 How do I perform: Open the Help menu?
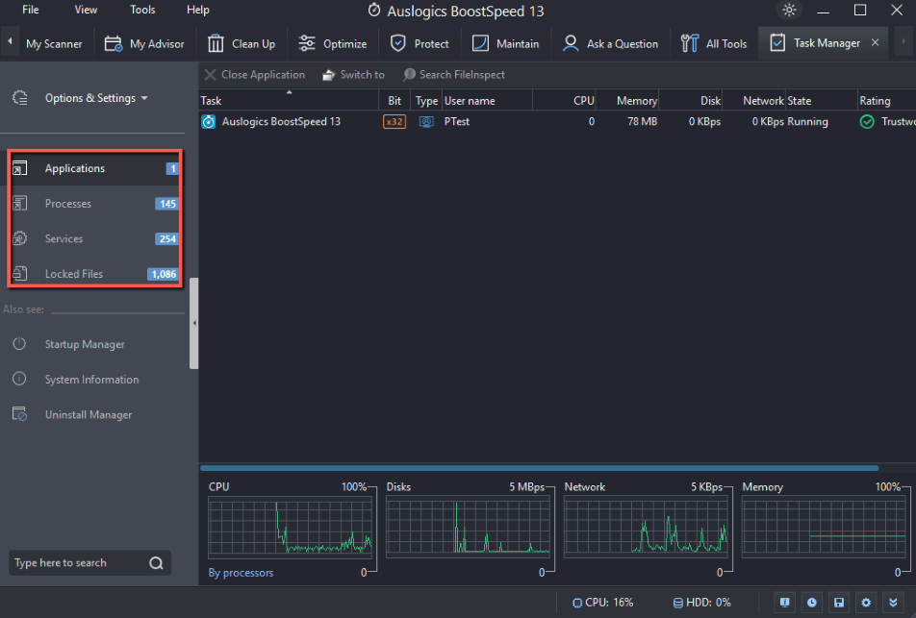tap(198, 10)
